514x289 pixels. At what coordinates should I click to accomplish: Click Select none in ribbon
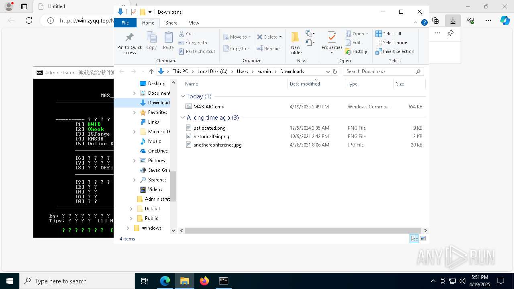click(391, 43)
